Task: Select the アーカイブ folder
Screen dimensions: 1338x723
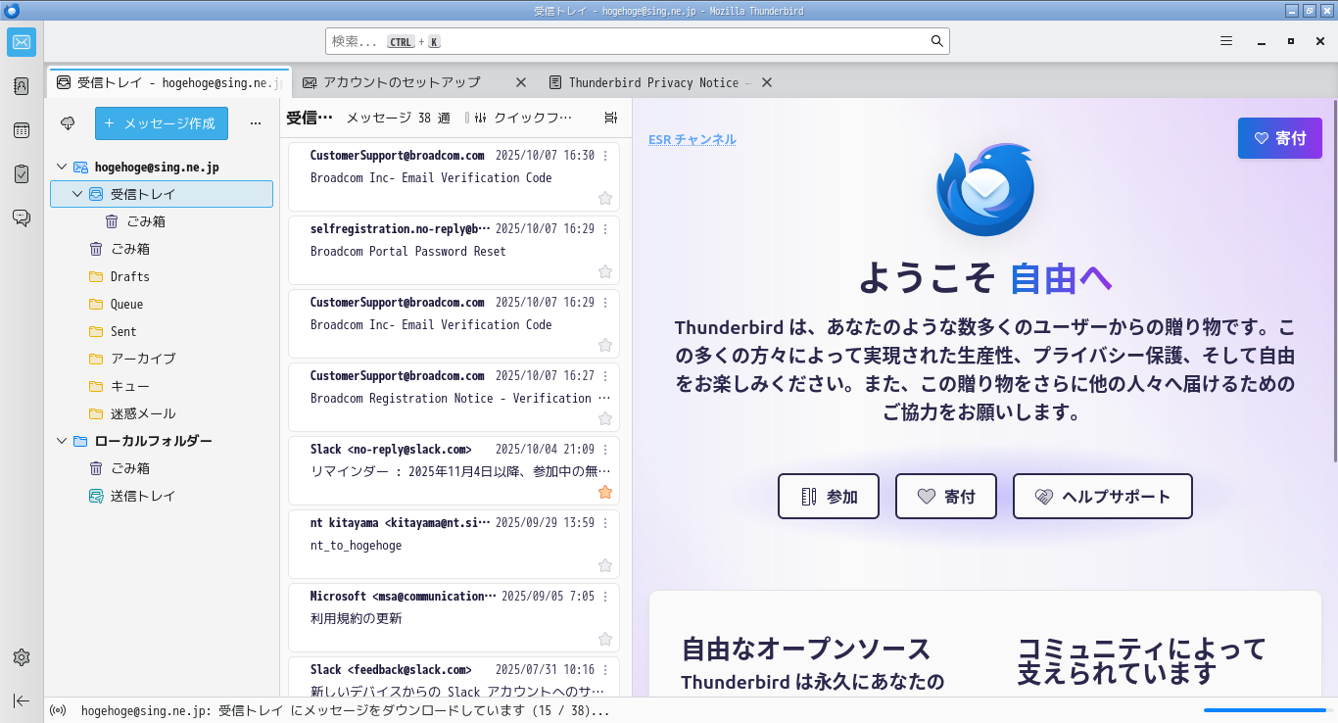Action: pos(162,359)
